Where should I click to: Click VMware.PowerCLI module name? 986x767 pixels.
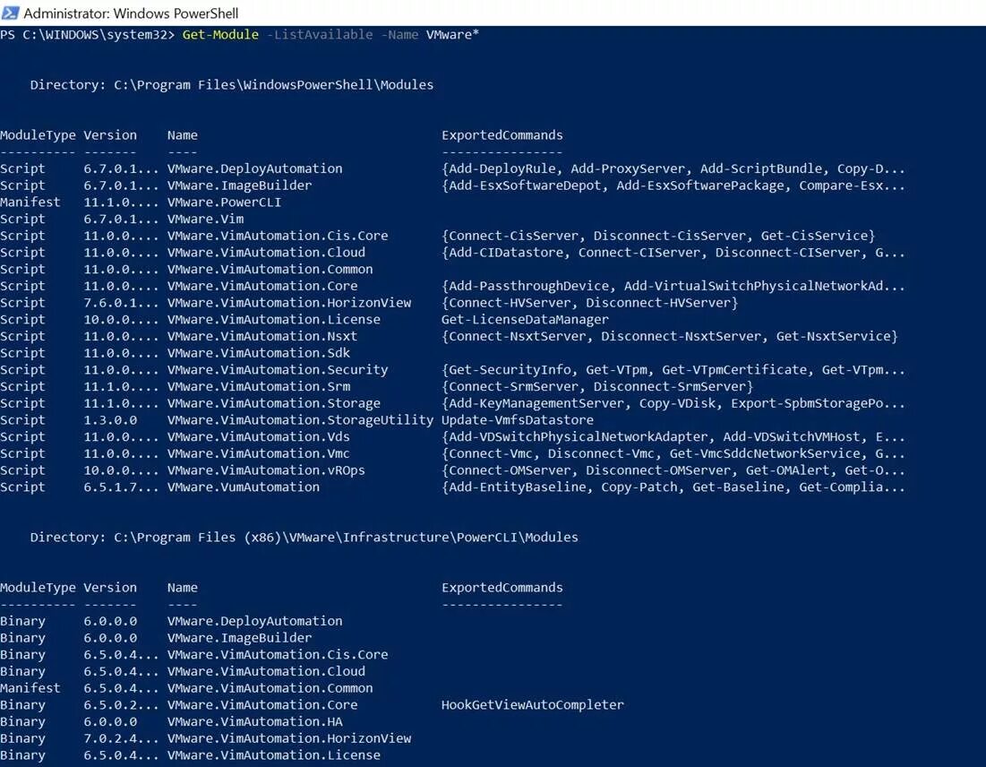pyautogui.click(x=224, y=203)
